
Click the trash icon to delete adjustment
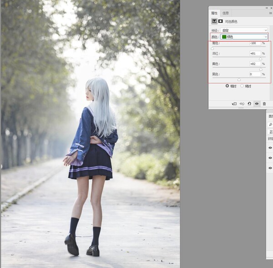(264, 104)
